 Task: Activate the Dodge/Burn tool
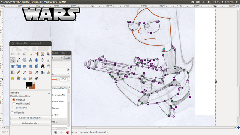36,78
